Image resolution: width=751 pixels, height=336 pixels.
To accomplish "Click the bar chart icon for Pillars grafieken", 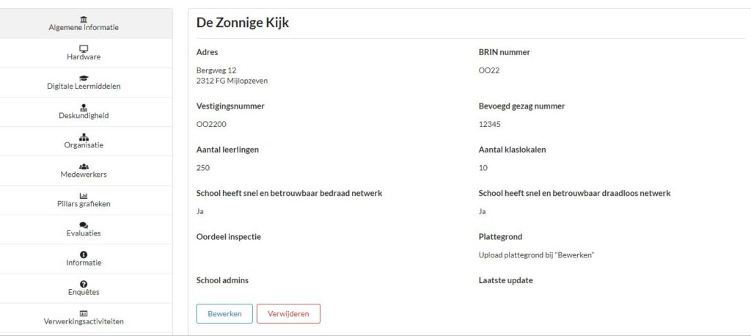I will click(x=84, y=196).
